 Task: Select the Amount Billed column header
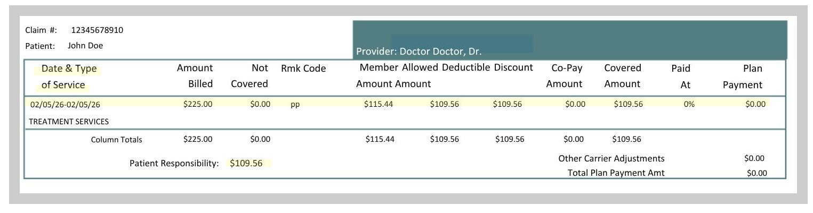click(195, 76)
